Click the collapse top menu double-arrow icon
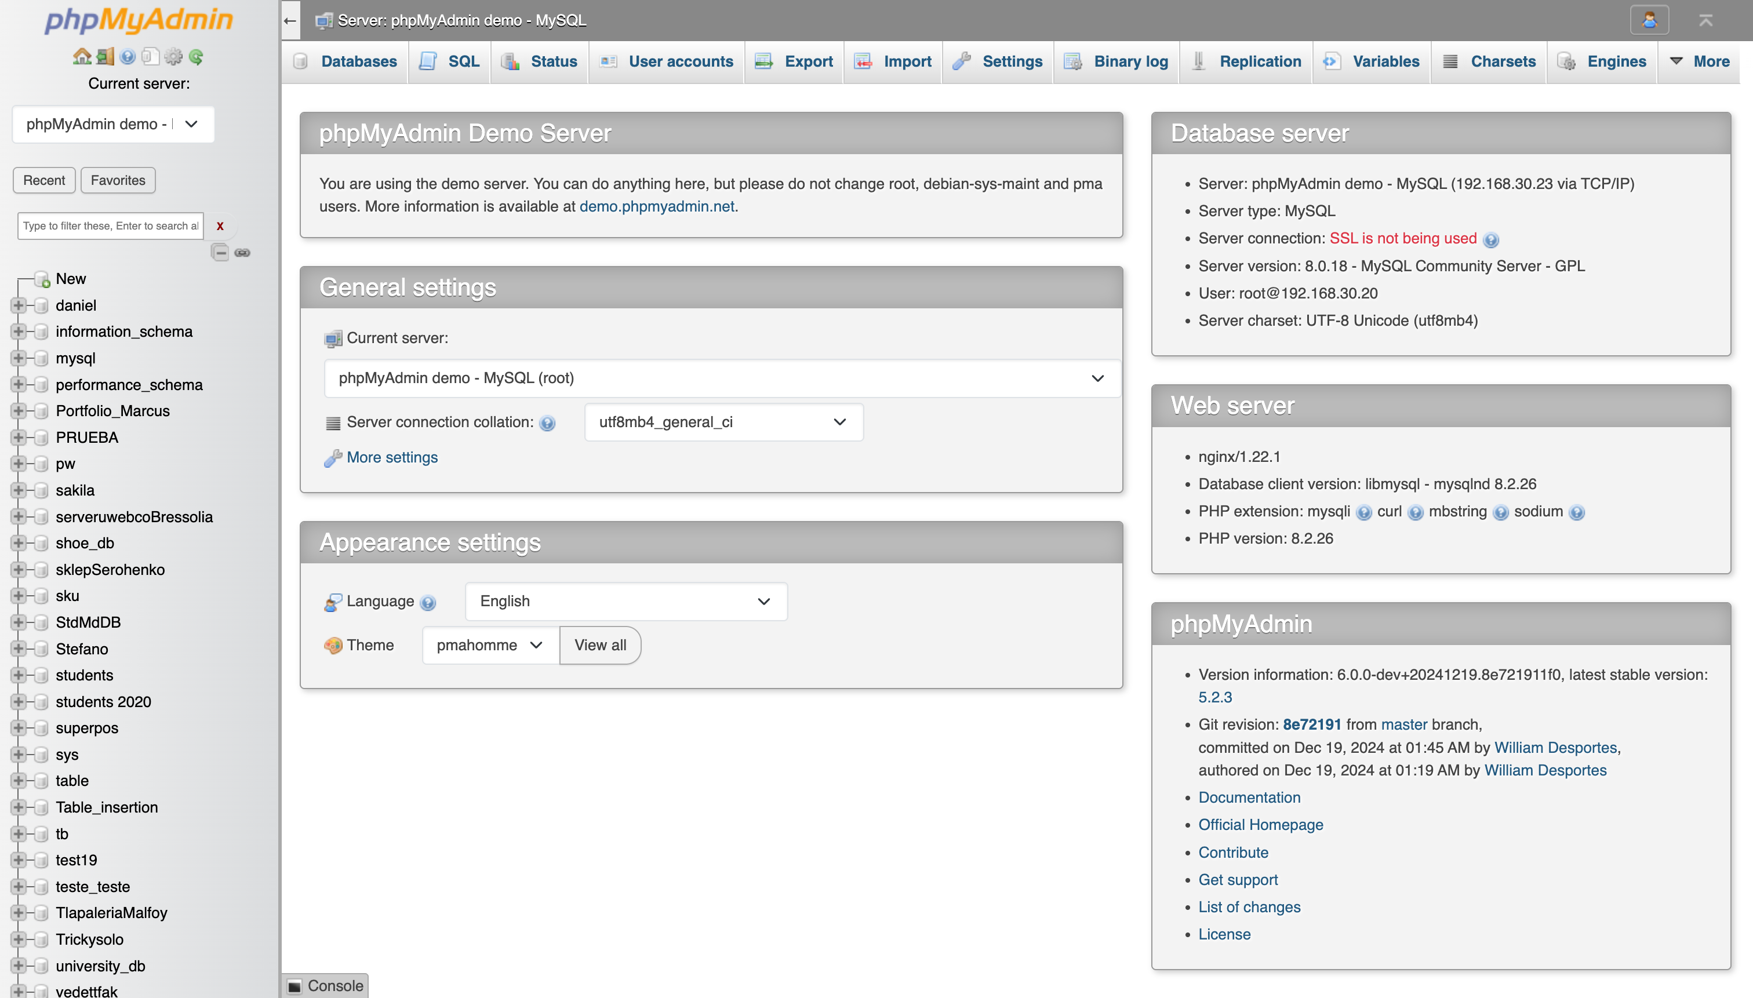The width and height of the screenshot is (1753, 998). [1705, 20]
